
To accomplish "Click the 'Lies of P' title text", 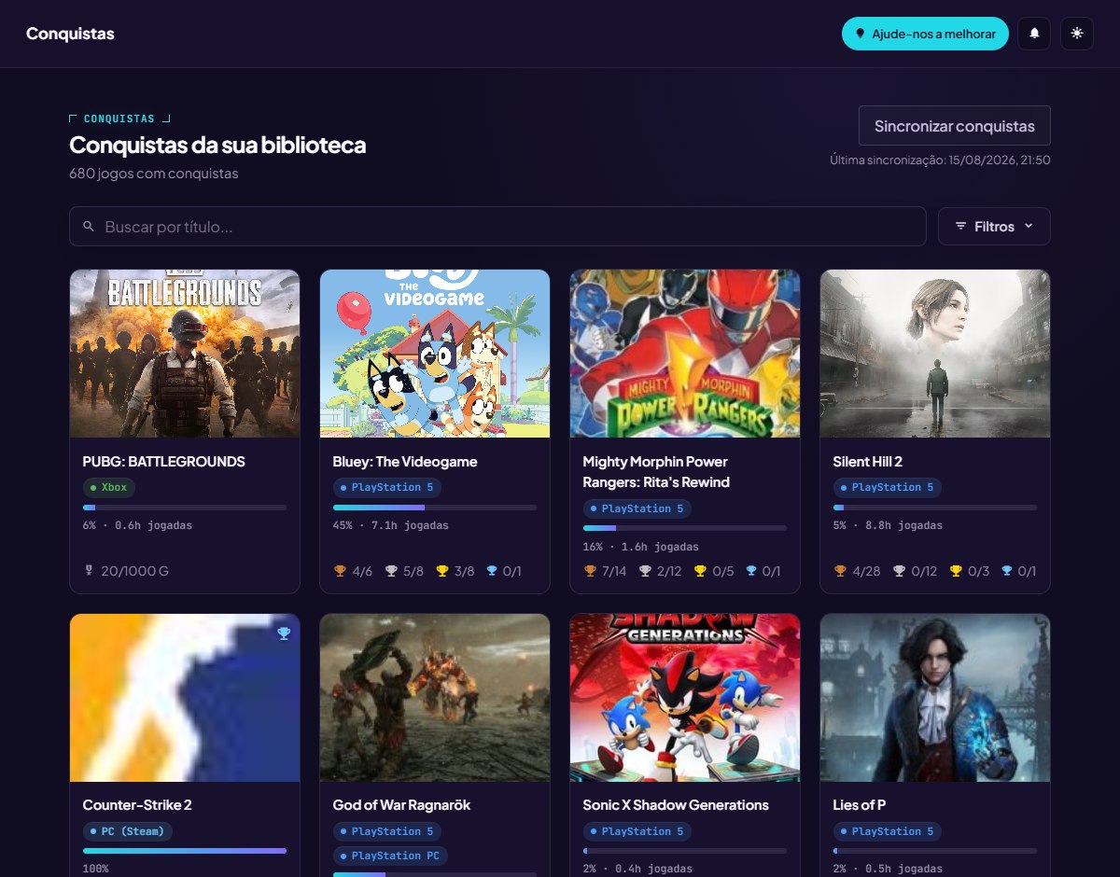I will tap(860, 804).
